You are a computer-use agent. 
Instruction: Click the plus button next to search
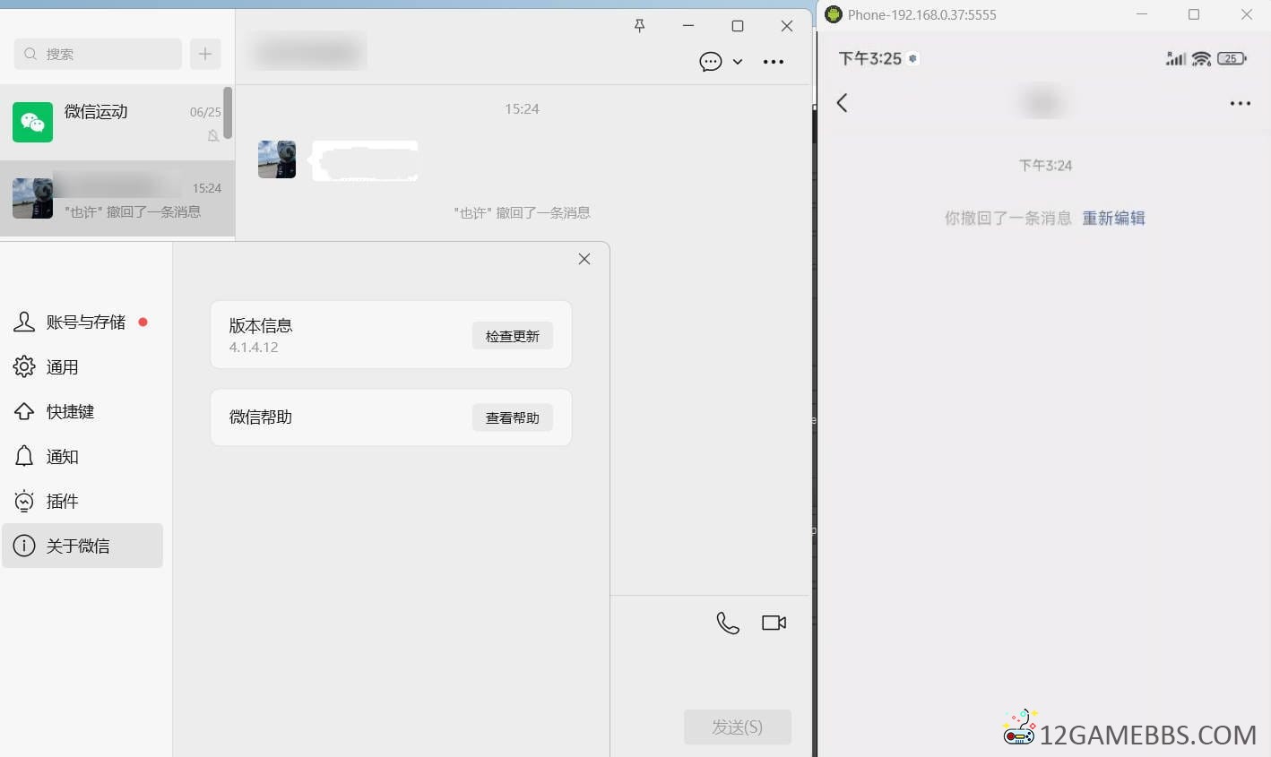coord(205,54)
